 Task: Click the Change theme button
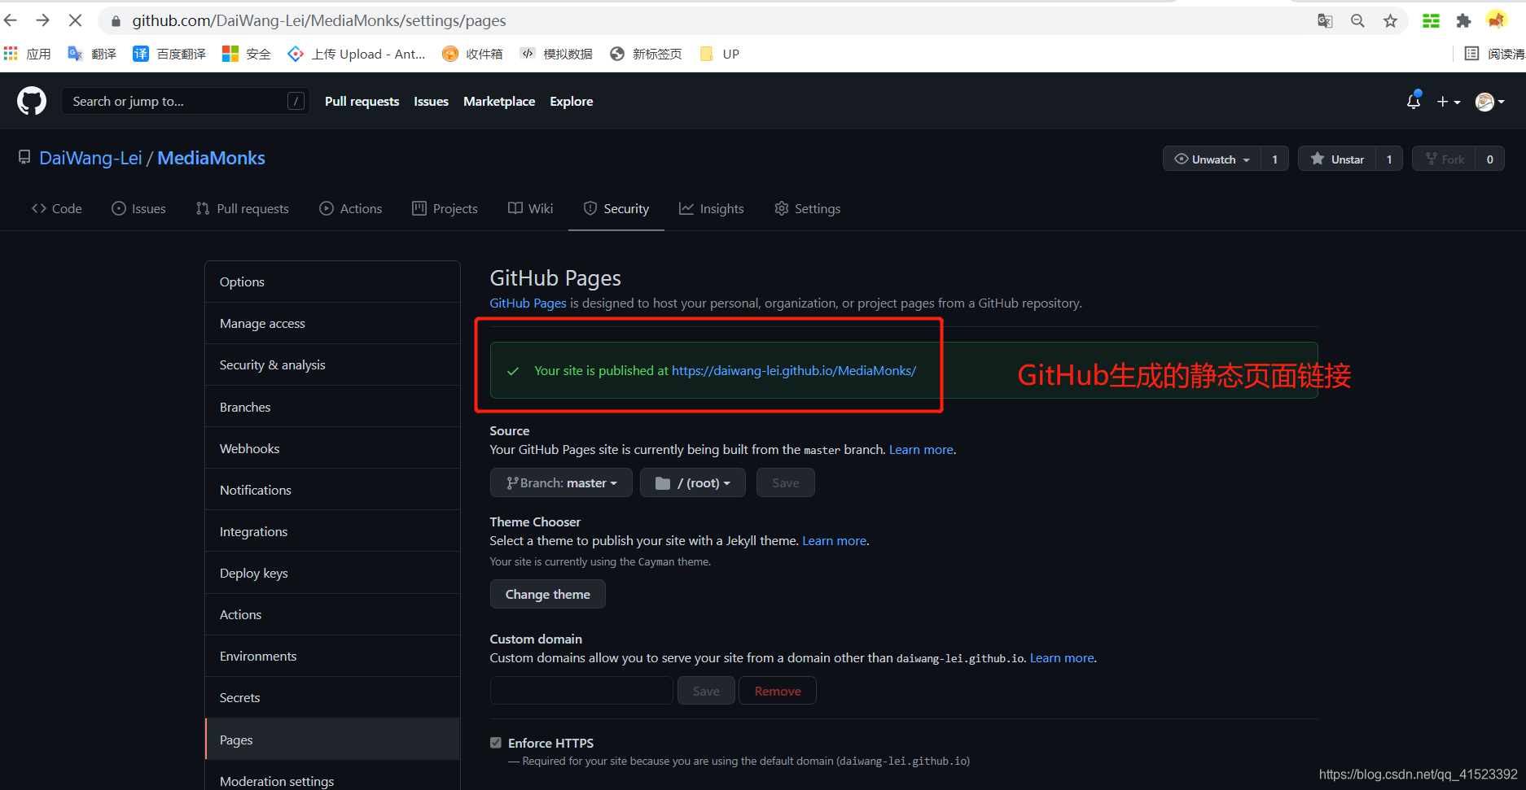tap(547, 594)
